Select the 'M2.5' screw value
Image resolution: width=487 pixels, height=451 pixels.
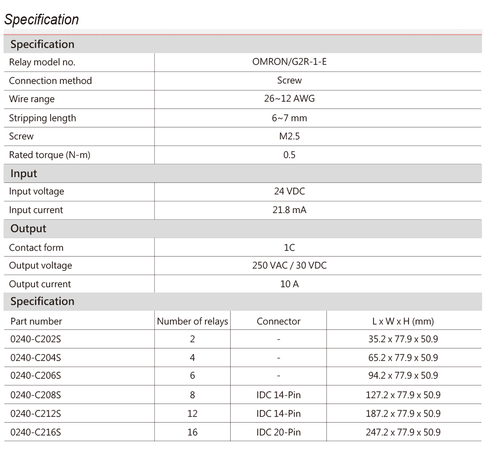pos(289,136)
